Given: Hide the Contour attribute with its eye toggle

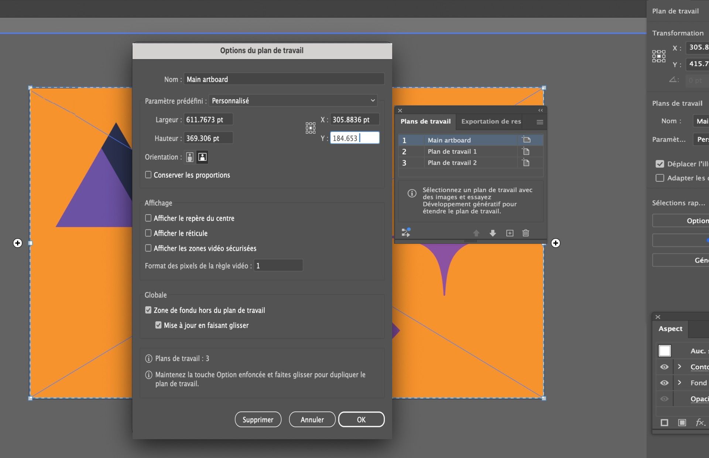Looking at the screenshot, I should 664,367.
